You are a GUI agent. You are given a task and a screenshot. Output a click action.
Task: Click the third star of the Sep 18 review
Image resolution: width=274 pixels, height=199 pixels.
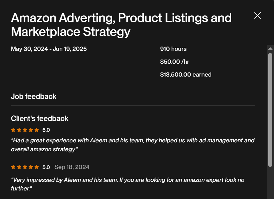point(25,167)
